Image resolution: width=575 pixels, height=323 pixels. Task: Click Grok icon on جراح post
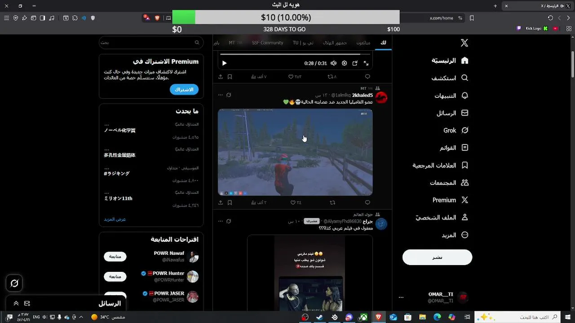[x=229, y=221]
